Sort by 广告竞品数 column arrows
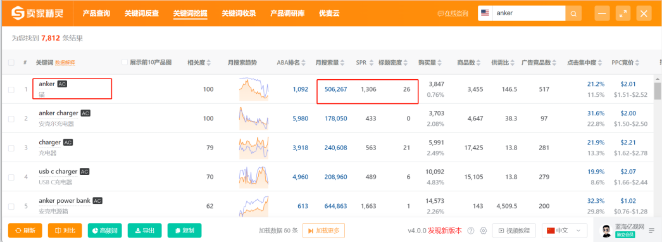This screenshot has width=662, height=242. 555,63
